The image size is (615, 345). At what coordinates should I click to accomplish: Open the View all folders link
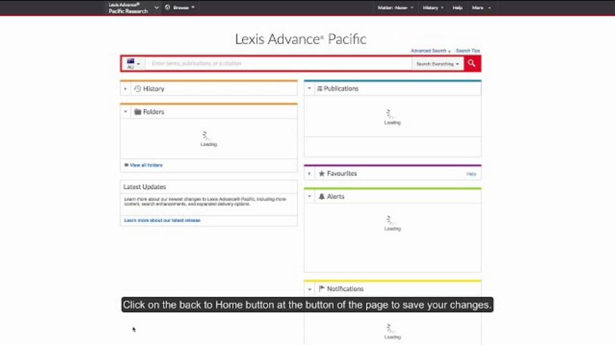pyautogui.click(x=146, y=165)
